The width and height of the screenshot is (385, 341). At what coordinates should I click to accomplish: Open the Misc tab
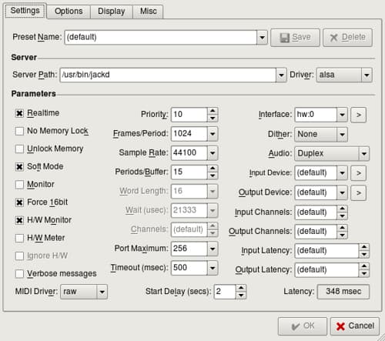point(148,12)
